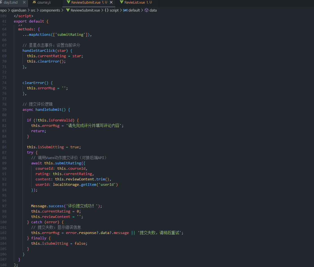Click 'this.clearError();' on line 70
The width and height of the screenshot is (314, 267).
tap(46, 61)
